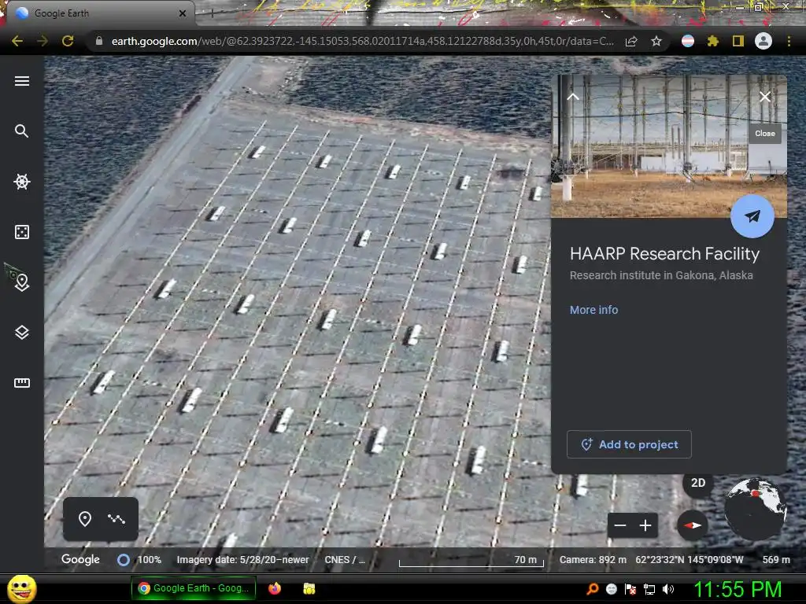Bookmark this page with the star
The width and height of the screenshot is (806, 604).
tap(656, 41)
